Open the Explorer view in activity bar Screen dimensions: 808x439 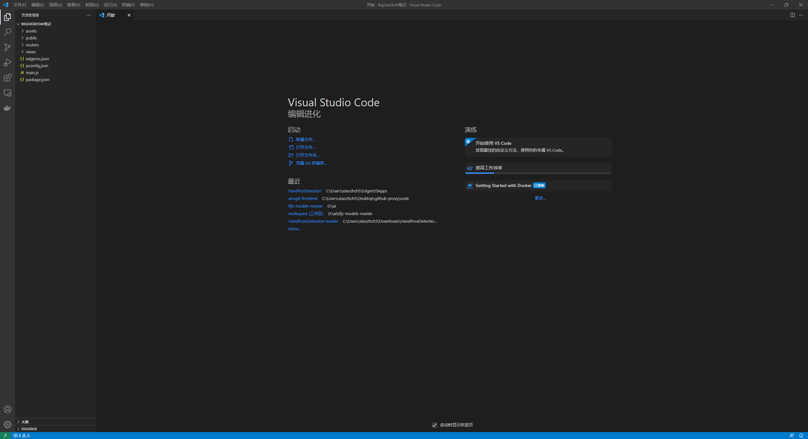[x=8, y=17]
